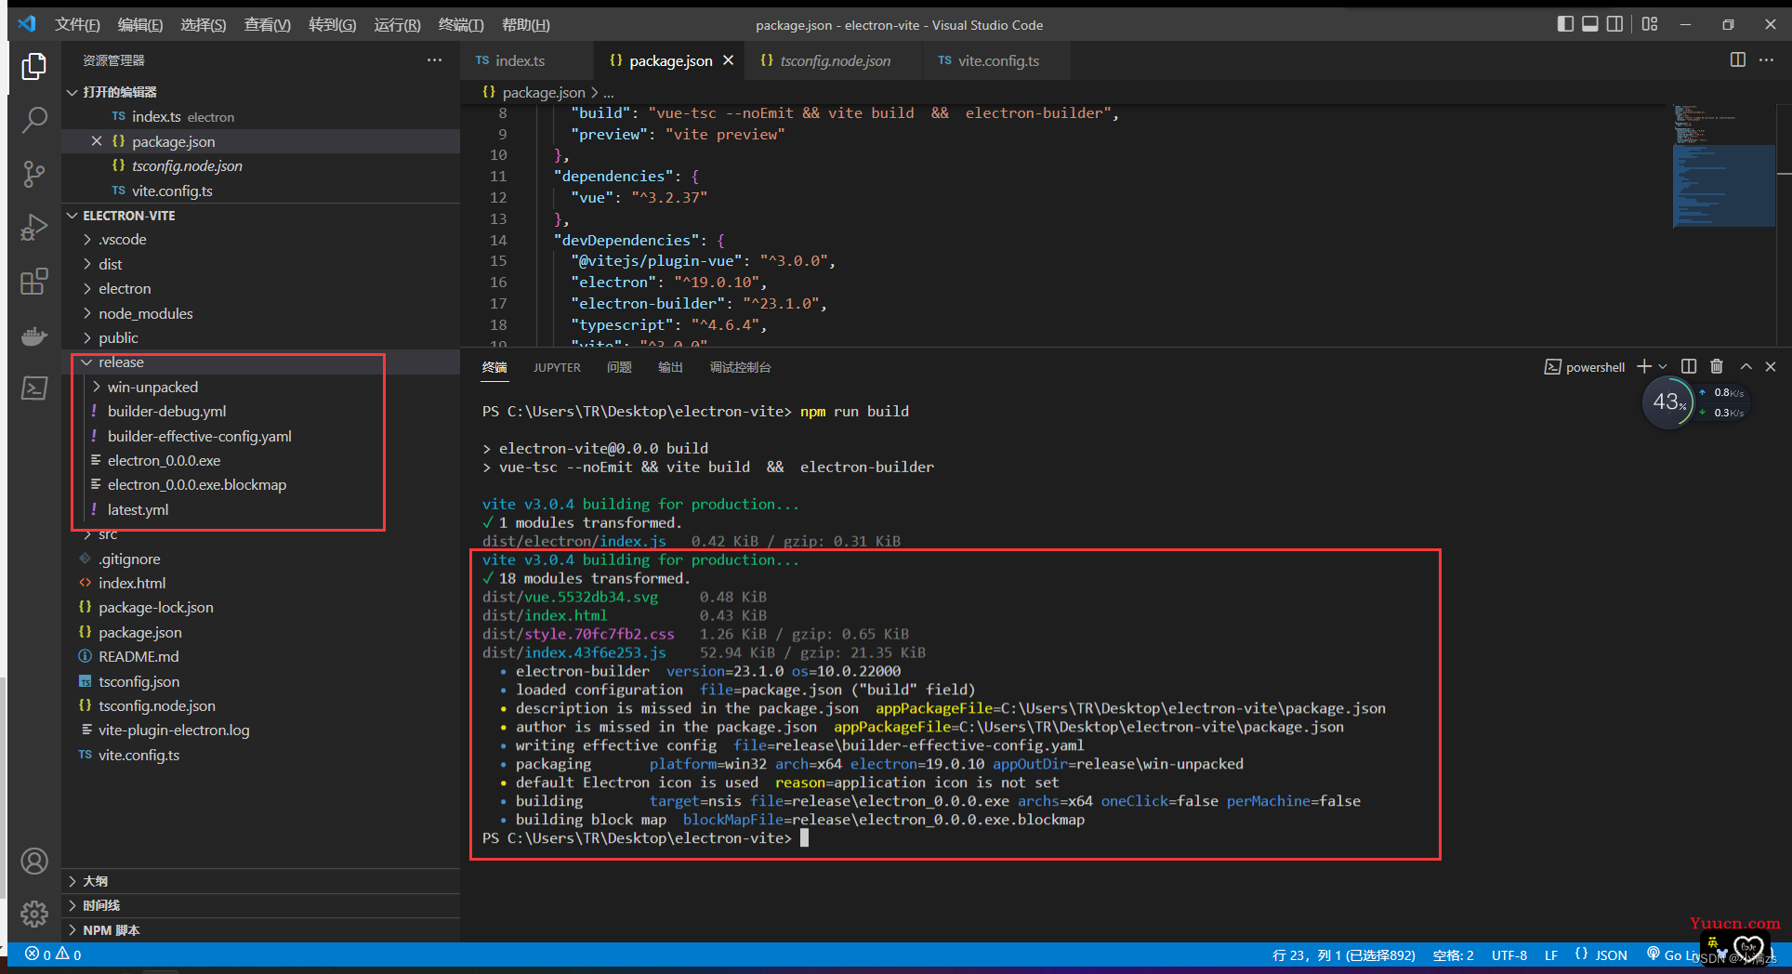Change indentation via spaces: 2 status item
The width and height of the screenshot is (1792, 974).
(1453, 955)
